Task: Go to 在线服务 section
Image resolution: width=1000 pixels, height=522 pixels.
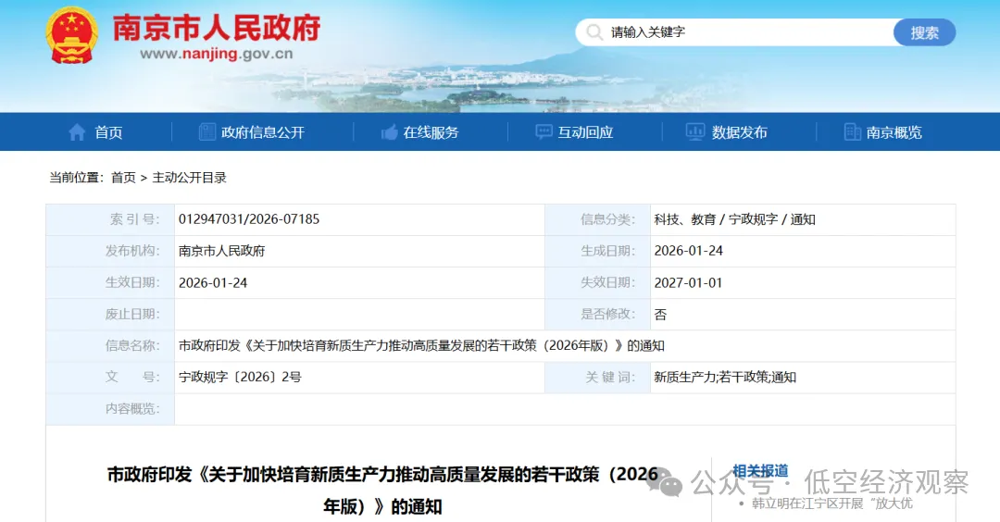Action: [431, 132]
